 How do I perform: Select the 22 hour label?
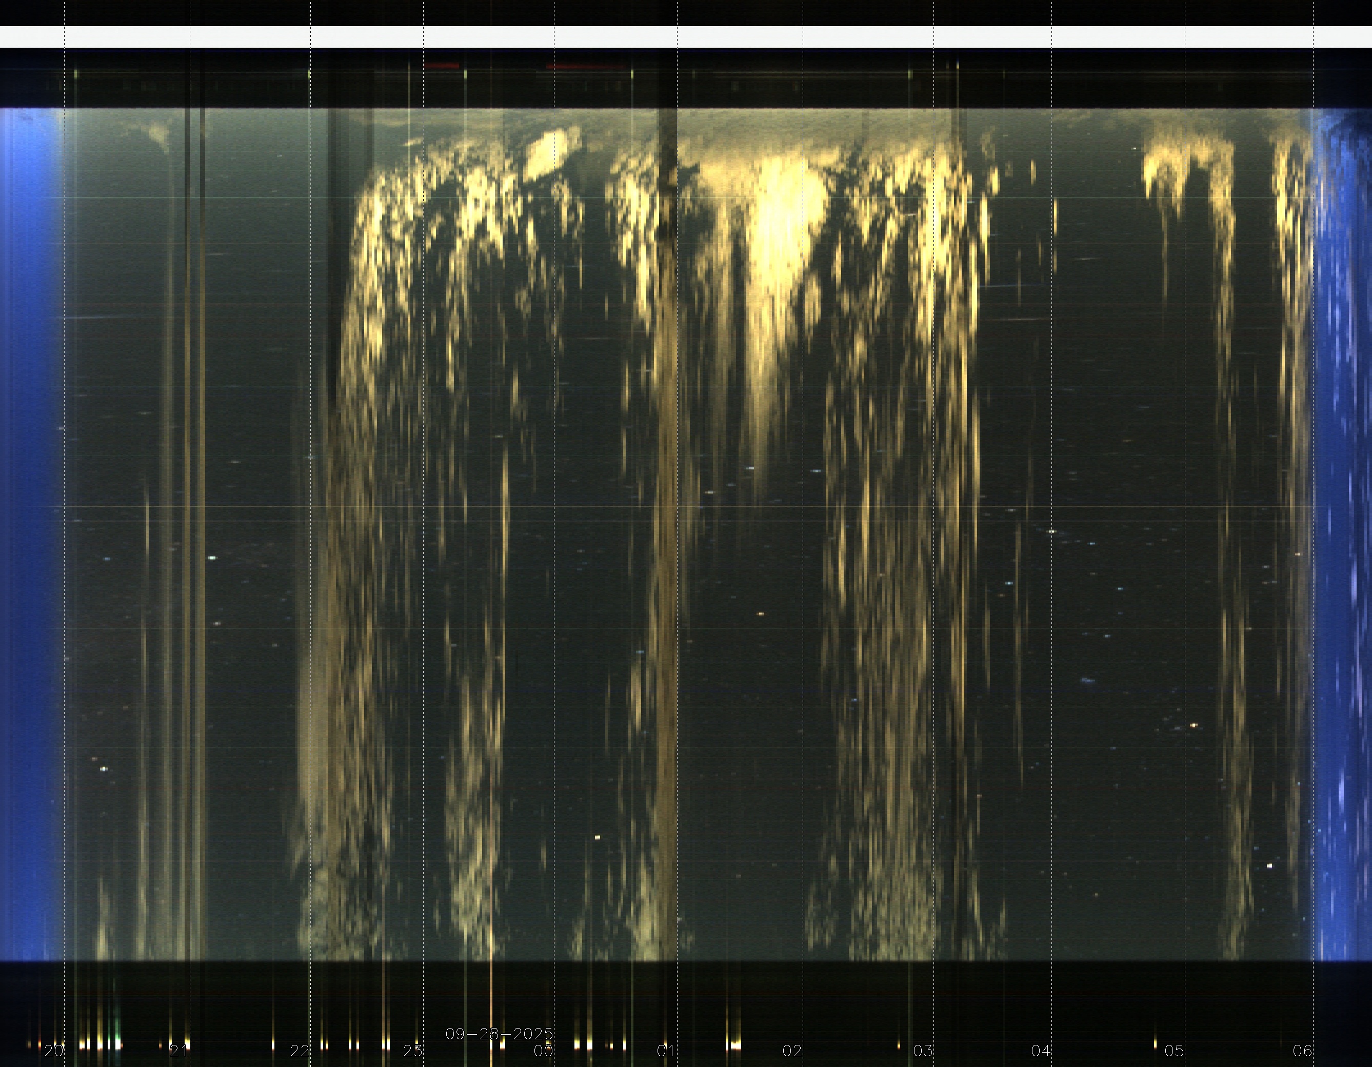[300, 1050]
